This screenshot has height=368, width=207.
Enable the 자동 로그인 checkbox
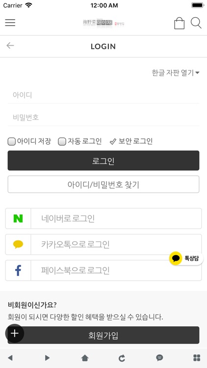(x=62, y=141)
